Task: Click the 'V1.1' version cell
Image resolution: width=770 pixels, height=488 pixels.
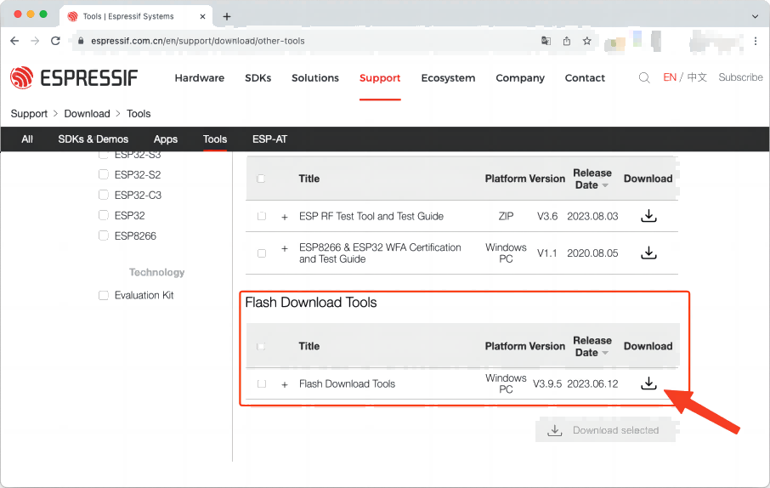Action: (547, 253)
